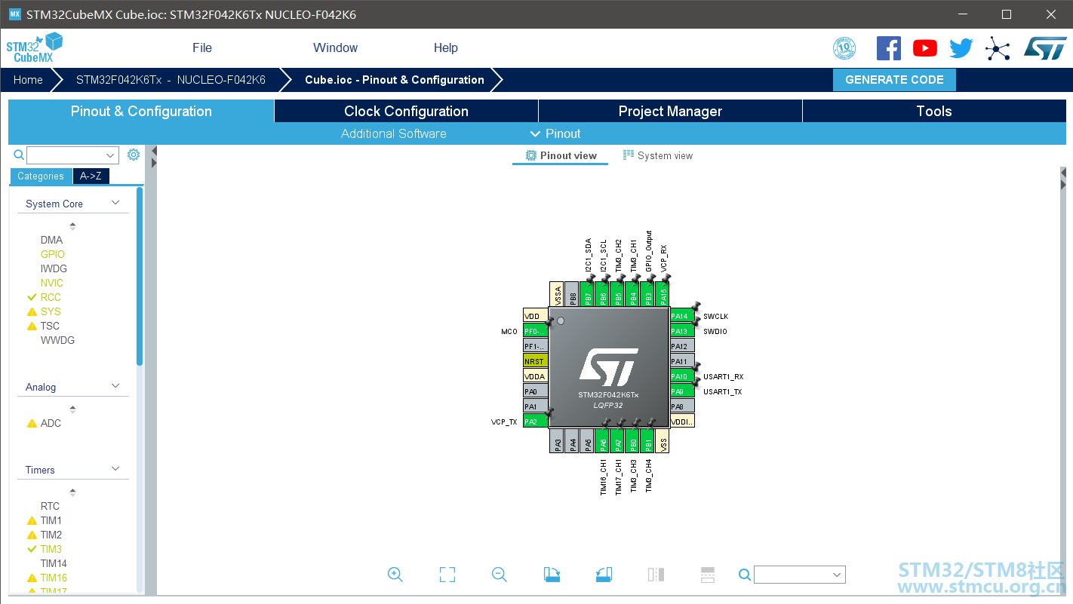
Task: Open the ST Twitter icon
Action: tap(961, 48)
